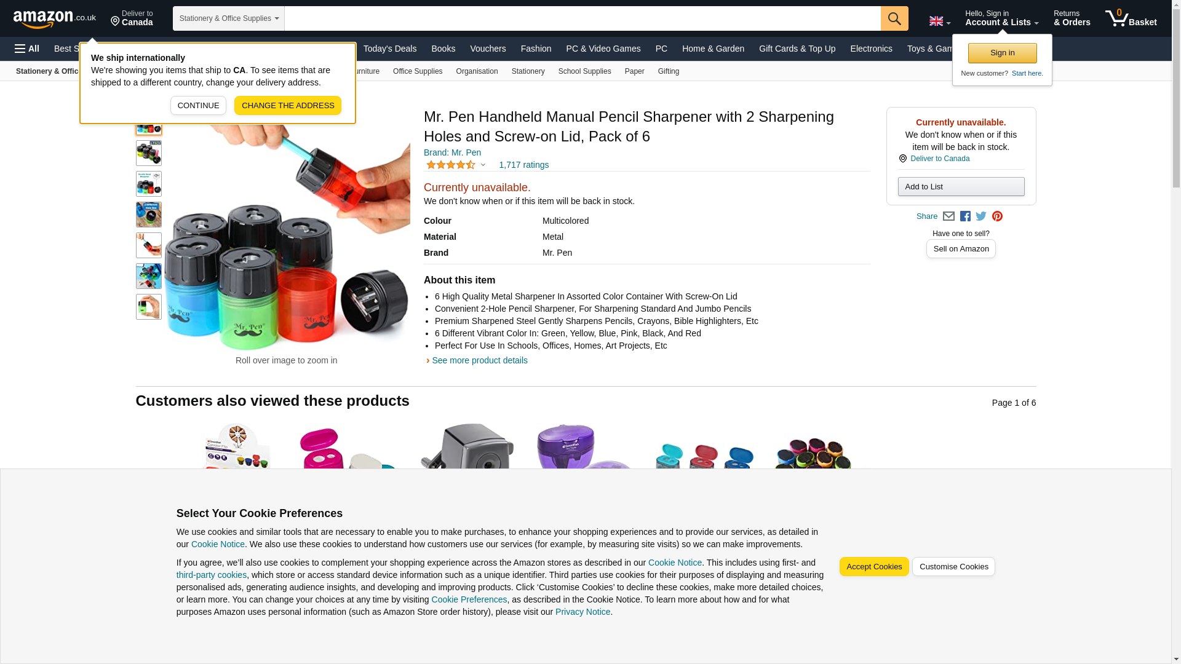Click Change the Address button
1181x664 pixels.
287,105
